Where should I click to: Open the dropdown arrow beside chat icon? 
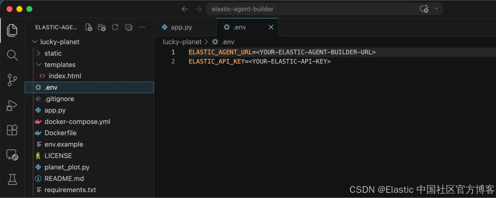click(x=436, y=9)
